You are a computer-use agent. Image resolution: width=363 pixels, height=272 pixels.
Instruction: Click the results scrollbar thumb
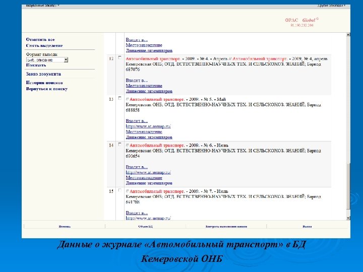point(348,186)
